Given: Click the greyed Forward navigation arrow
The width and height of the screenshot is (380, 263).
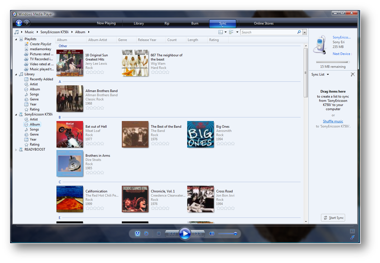Looking at the screenshot, I should coord(26,23).
